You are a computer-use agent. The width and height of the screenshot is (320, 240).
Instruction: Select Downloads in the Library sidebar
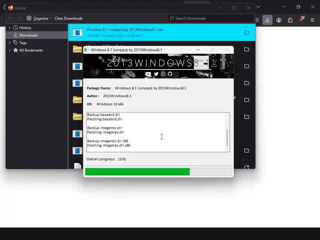(x=28, y=35)
